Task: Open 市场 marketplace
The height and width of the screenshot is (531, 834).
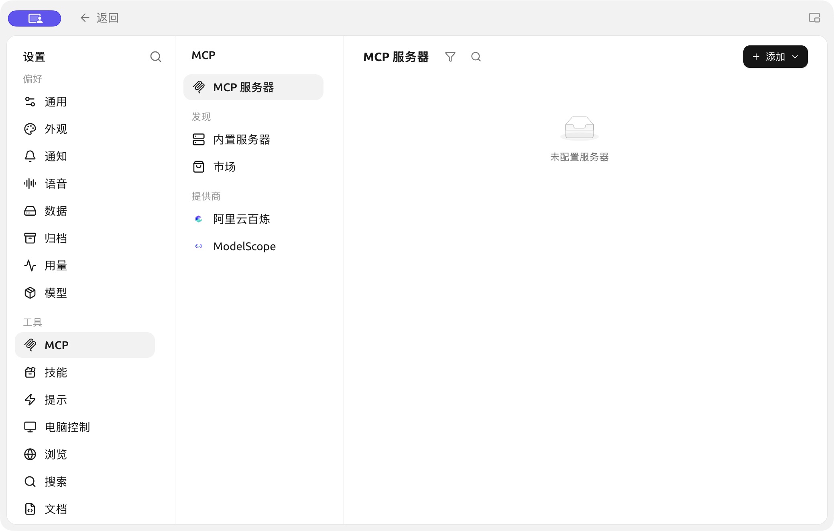Action: pyautogui.click(x=253, y=167)
